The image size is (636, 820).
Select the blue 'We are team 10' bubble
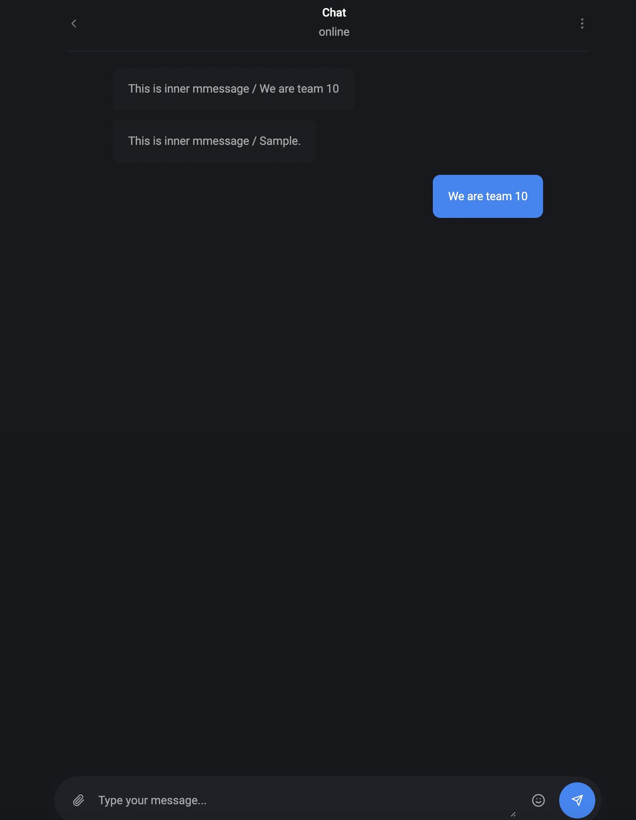coord(488,196)
